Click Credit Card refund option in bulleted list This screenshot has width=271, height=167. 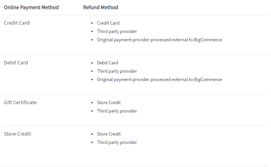(108, 23)
